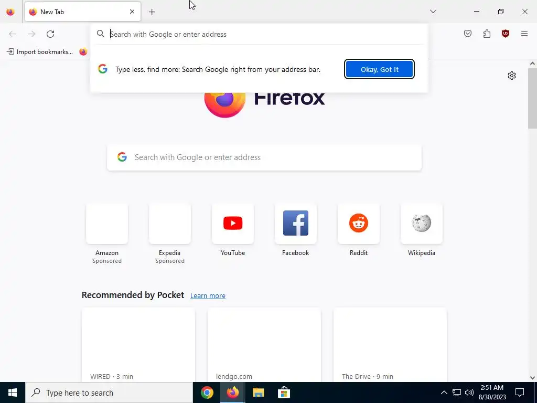
Task: Click Import bookmarks in bookmarks toolbar
Action: (x=40, y=52)
